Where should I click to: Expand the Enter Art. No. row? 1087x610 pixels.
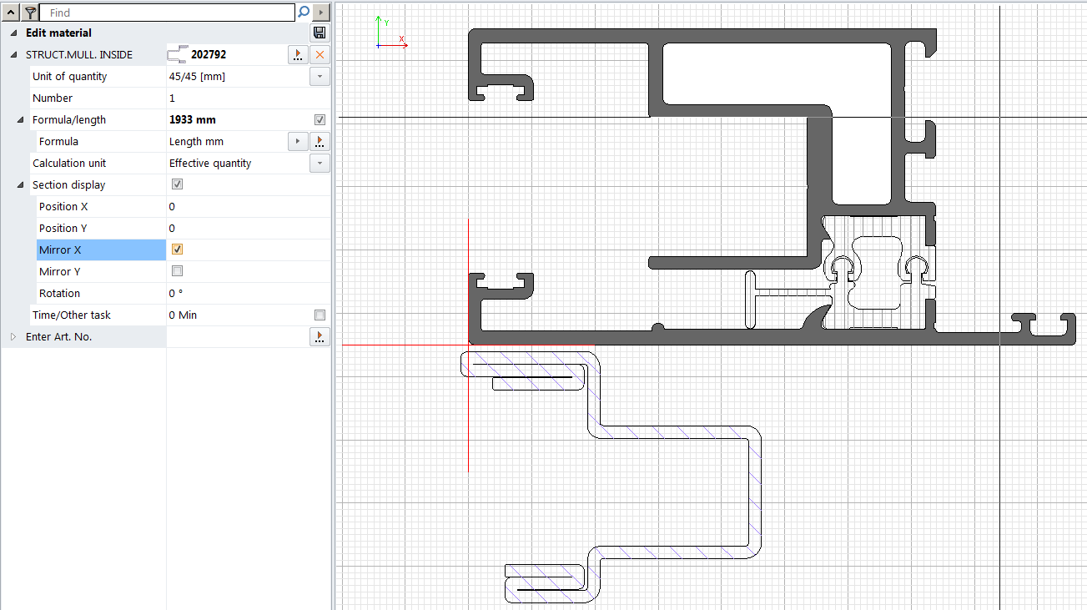click(13, 336)
